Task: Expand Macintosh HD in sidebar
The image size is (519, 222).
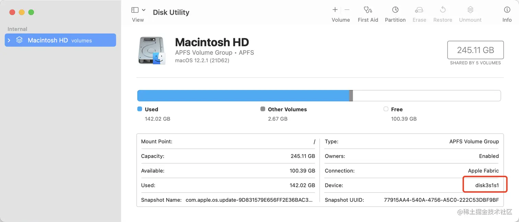Action: coord(9,40)
